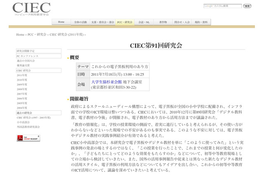Open 小中高部会 sidebar link
The width and height of the screenshot is (264, 176).
(x=23, y=122)
